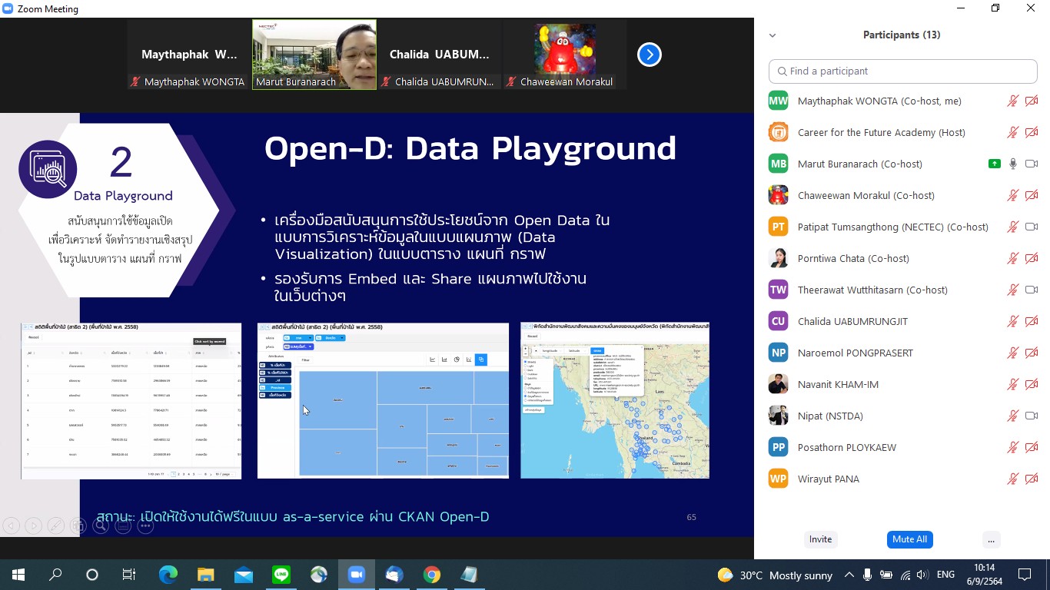
Task: Click the Naroemol PONGPRASERT participant name
Action: click(x=856, y=353)
